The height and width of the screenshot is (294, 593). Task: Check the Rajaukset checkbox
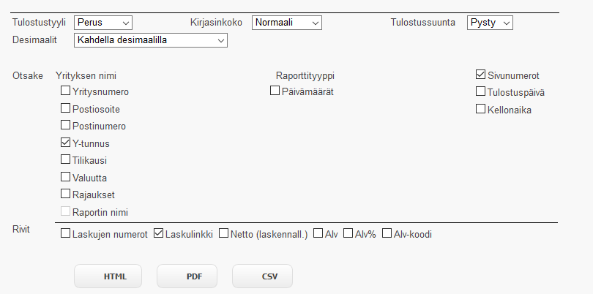click(65, 194)
